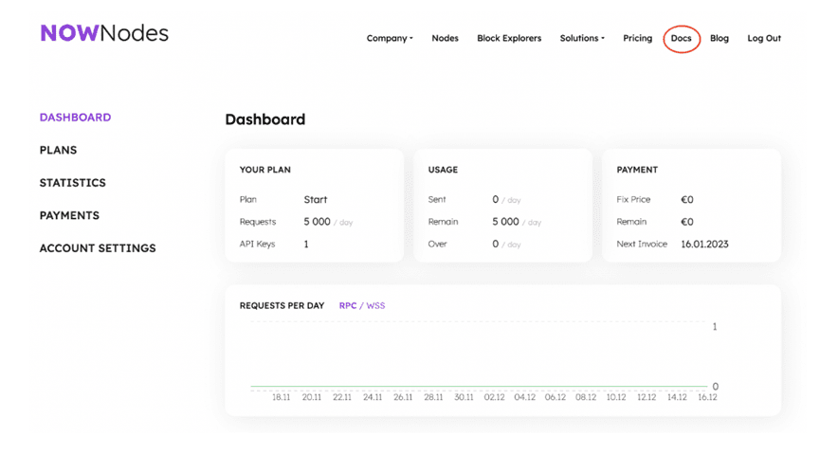This screenshot has height=455, width=820.
Task: Click the Usage card
Action: click(x=502, y=205)
